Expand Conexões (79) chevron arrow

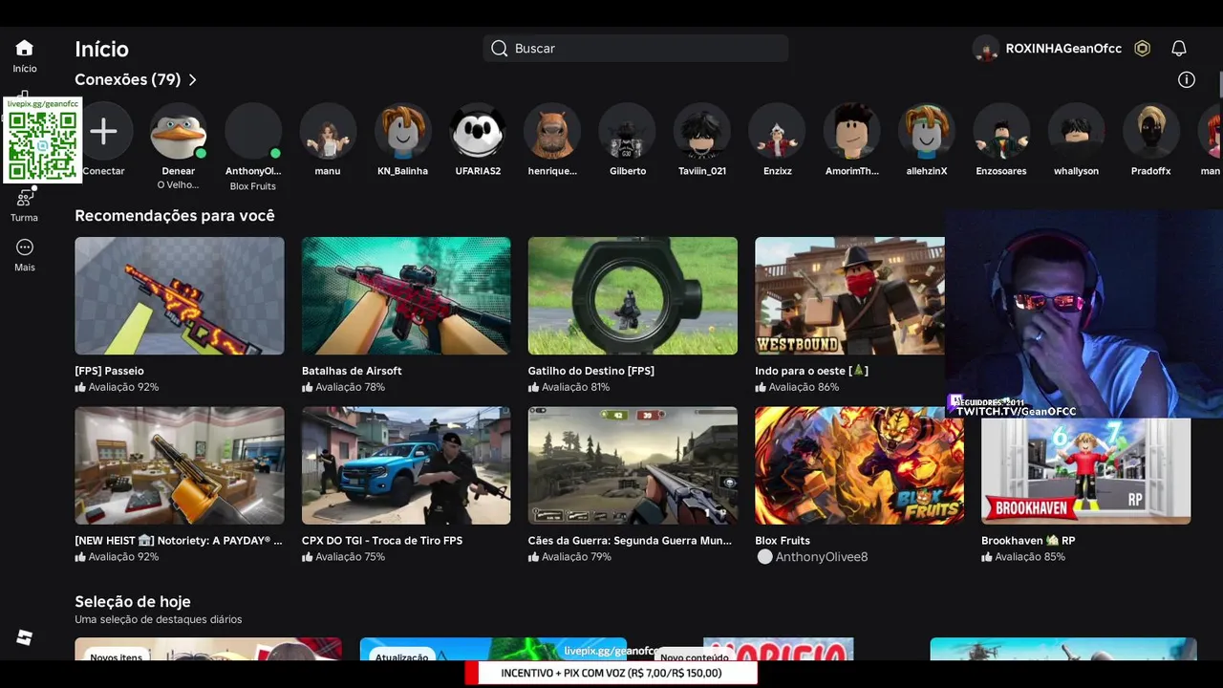coord(192,80)
